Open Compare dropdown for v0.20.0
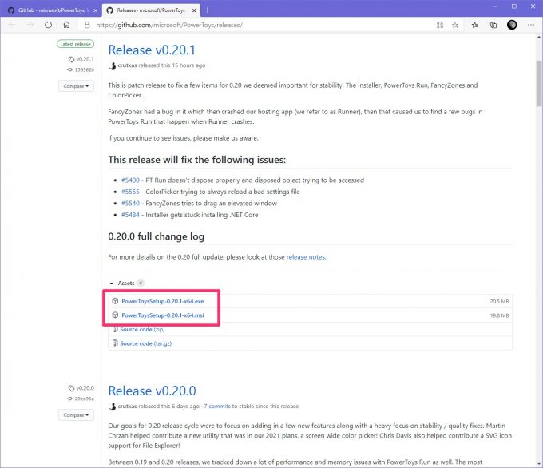Image resolution: width=543 pixels, height=468 pixels. [76, 415]
